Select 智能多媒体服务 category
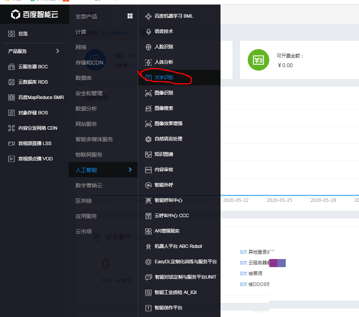The image size is (359, 317). point(94,139)
